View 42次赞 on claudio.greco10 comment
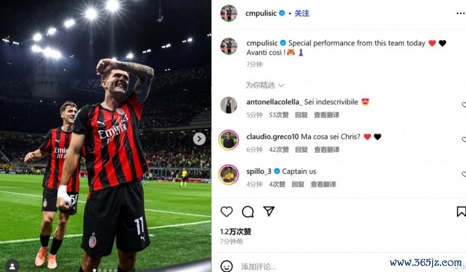466x272 pixels. (279, 149)
